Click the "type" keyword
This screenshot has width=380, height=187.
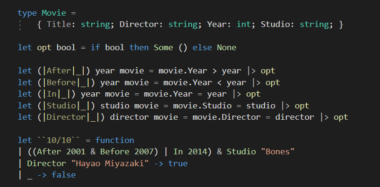27,13
